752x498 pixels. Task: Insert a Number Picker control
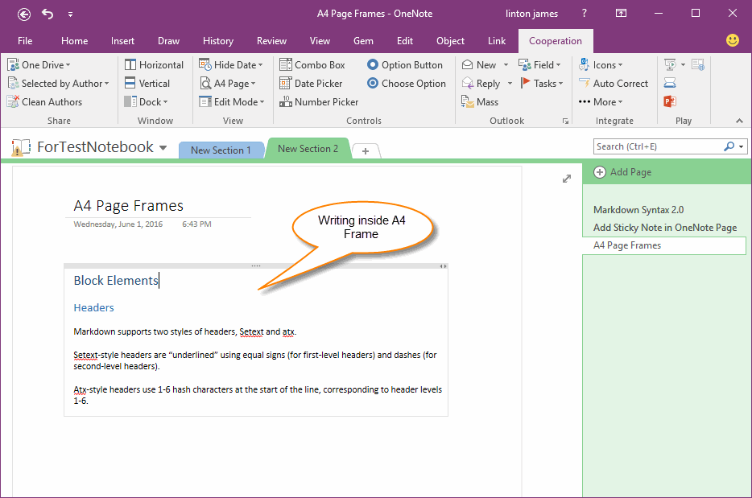coord(319,102)
